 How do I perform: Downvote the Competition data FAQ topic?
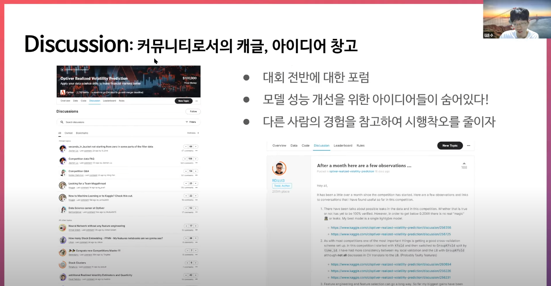point(196,159)
